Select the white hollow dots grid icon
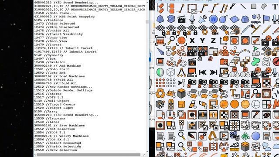 (x=171, y=83)
